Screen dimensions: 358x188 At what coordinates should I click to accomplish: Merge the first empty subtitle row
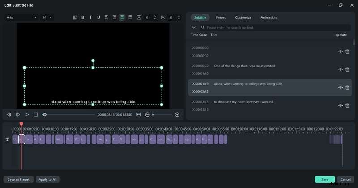[x=341, y=52]
